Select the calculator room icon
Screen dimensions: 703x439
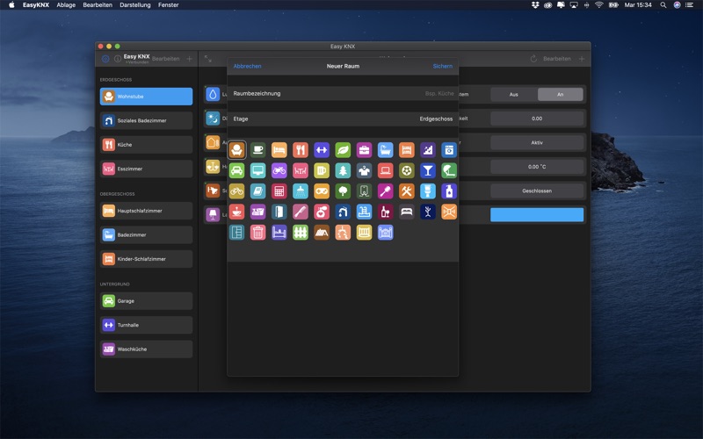tap(279, 191)
